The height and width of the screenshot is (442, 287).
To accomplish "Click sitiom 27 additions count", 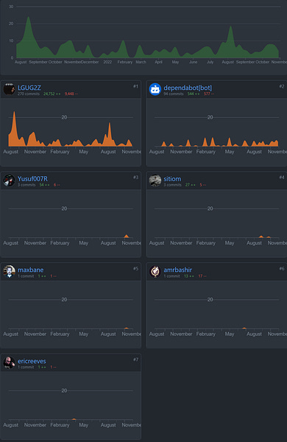I will tap(191, 185).
